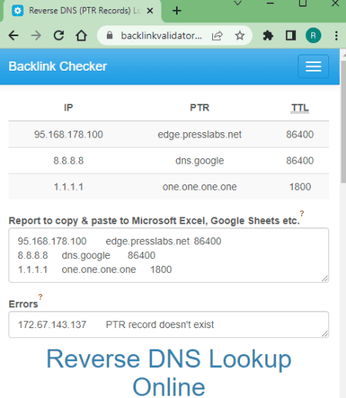Select the 95.168.178.100 table cell
346x398 pixels.
[68, 134]
